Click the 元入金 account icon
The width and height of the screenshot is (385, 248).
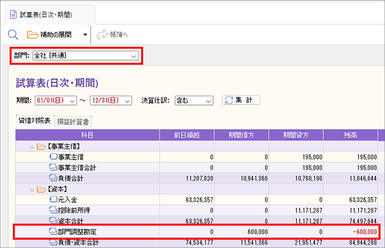point(53,199)
